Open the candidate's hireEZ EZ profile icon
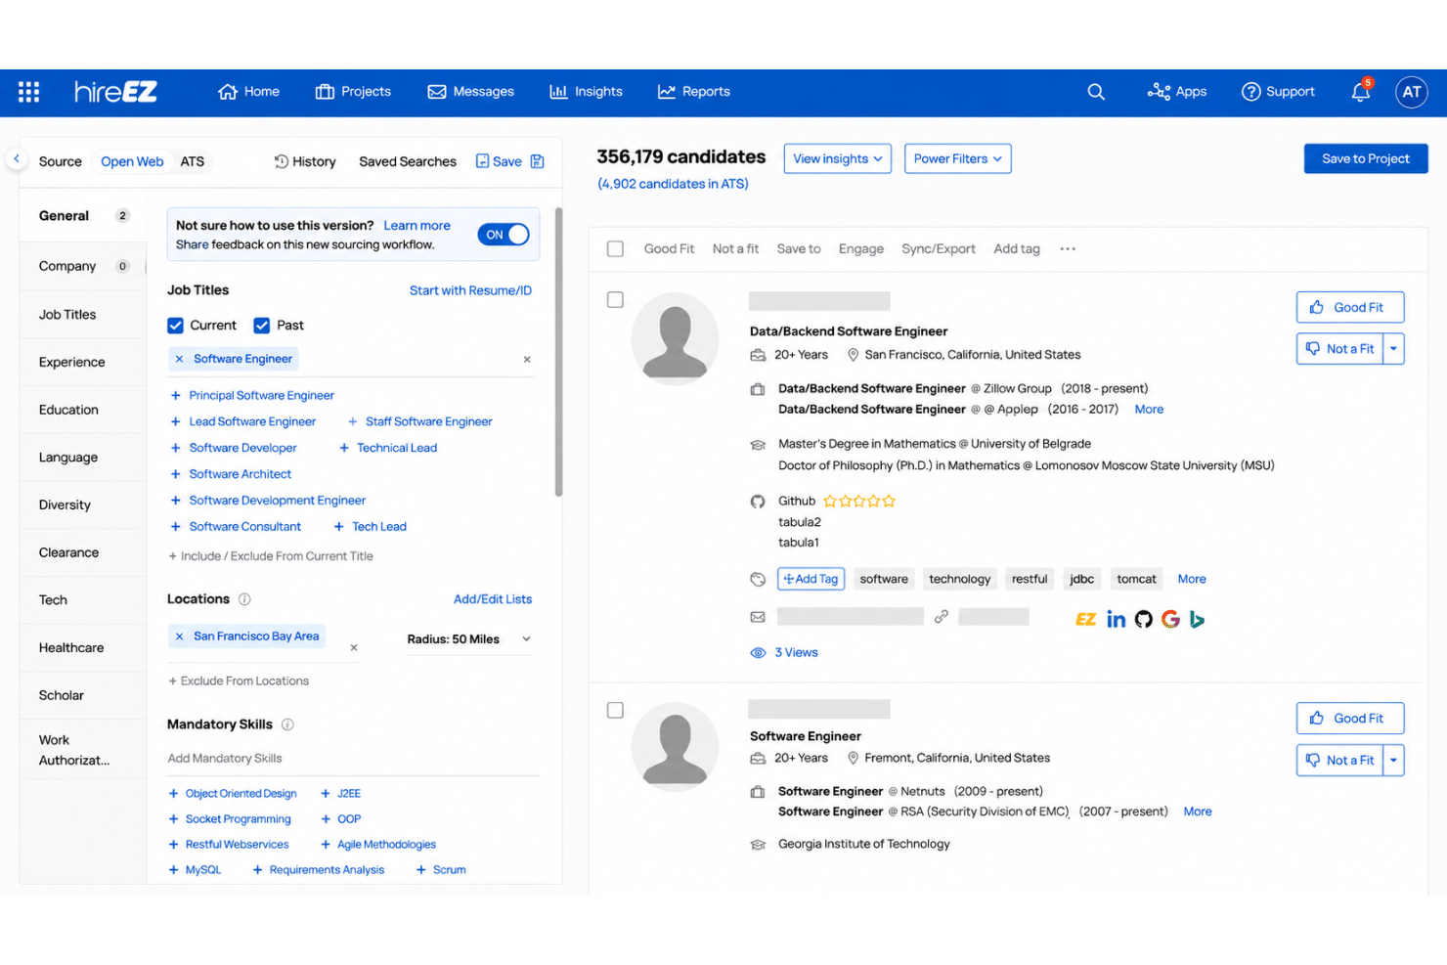 1085,619
